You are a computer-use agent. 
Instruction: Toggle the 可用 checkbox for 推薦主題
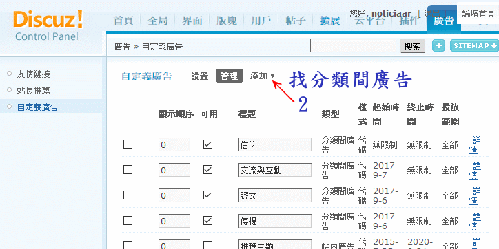click(x=208, y=246)
